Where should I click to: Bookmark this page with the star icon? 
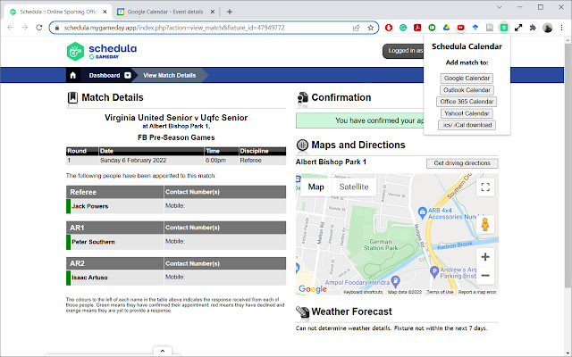coord(371,28)
